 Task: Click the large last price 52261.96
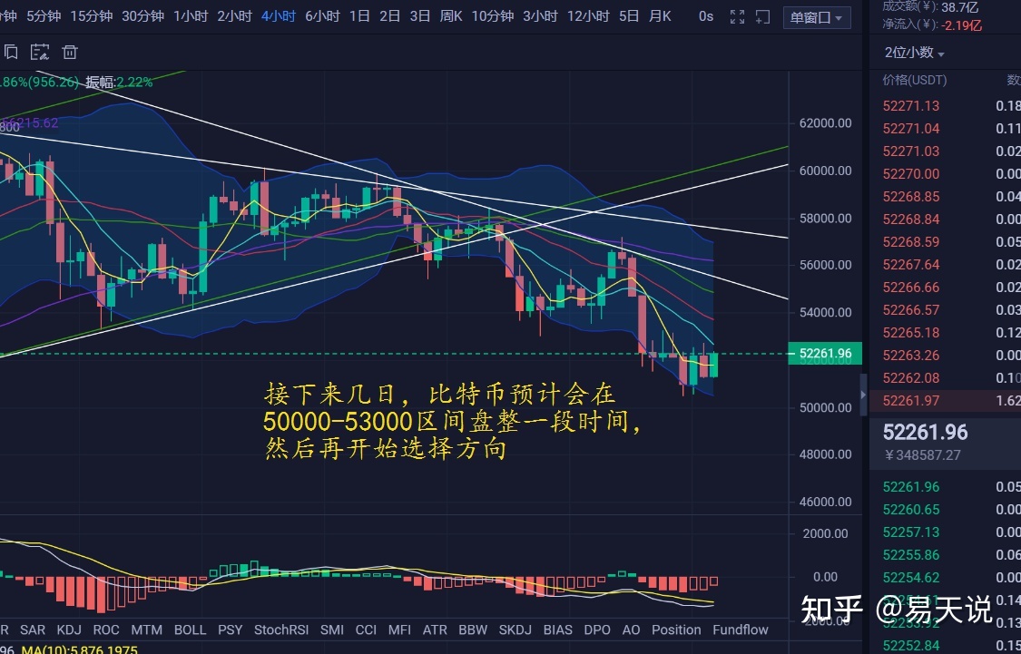pos(926,432)
